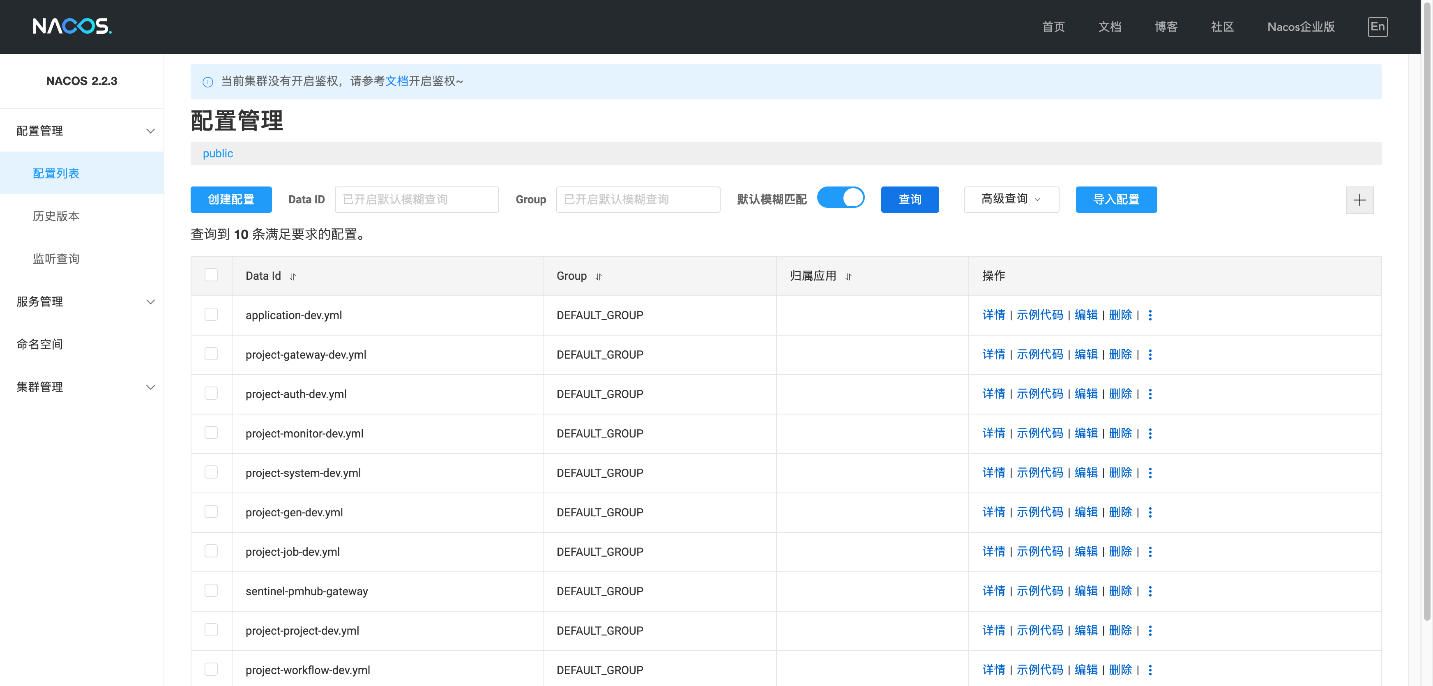Sort table by Data Id column icon

[x=293, y=276]
